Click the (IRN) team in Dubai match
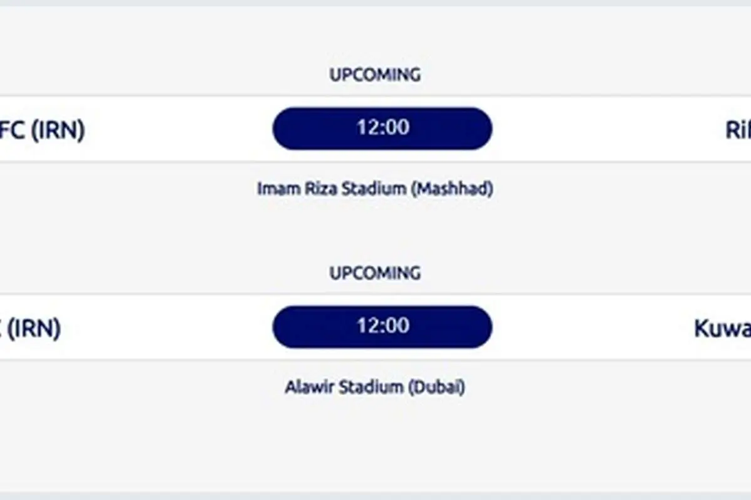This screenshot has width=751, height=500. pos(31,328)
